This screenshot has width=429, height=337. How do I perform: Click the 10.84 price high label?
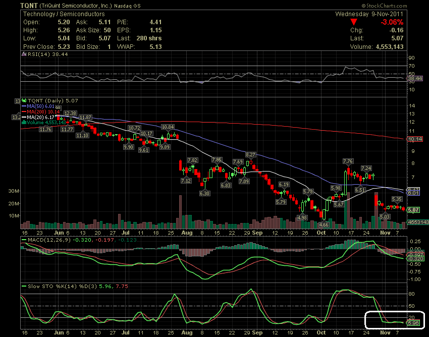[x=168, y=127]
